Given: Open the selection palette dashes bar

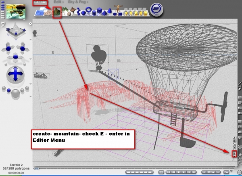Looking at the screenshot, I should [139, 172].
